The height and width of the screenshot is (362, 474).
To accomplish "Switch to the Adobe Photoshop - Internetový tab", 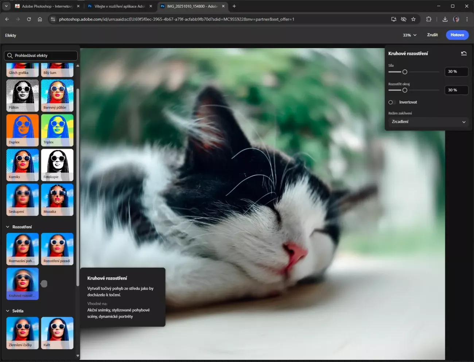I will click(47, 6).
